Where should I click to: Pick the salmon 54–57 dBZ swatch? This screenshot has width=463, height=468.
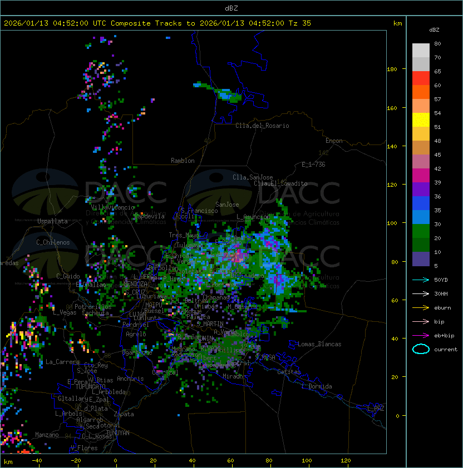point(421,106)
